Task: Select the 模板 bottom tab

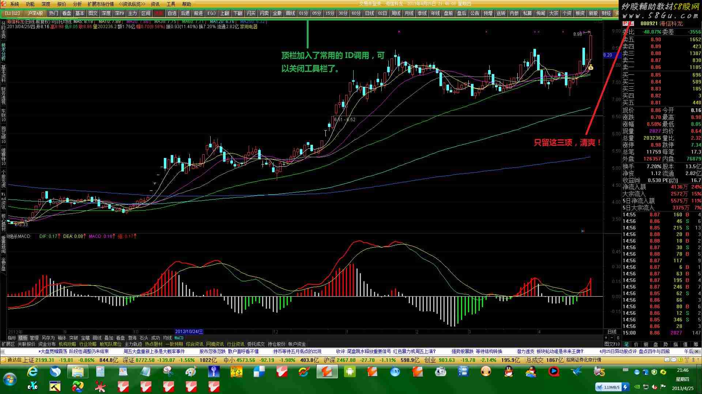Action: click(23, 338)
